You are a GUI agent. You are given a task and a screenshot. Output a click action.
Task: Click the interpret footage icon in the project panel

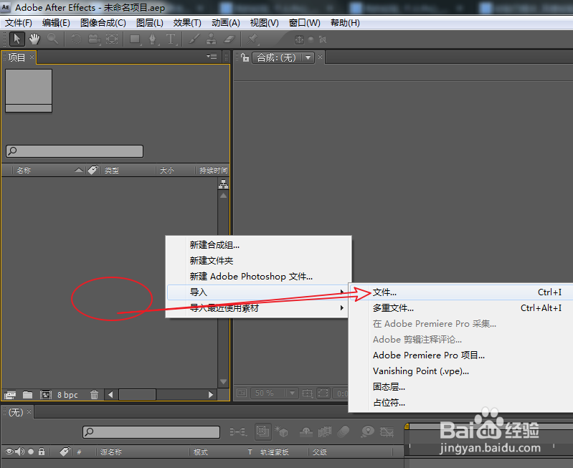[x=10, y=395]
